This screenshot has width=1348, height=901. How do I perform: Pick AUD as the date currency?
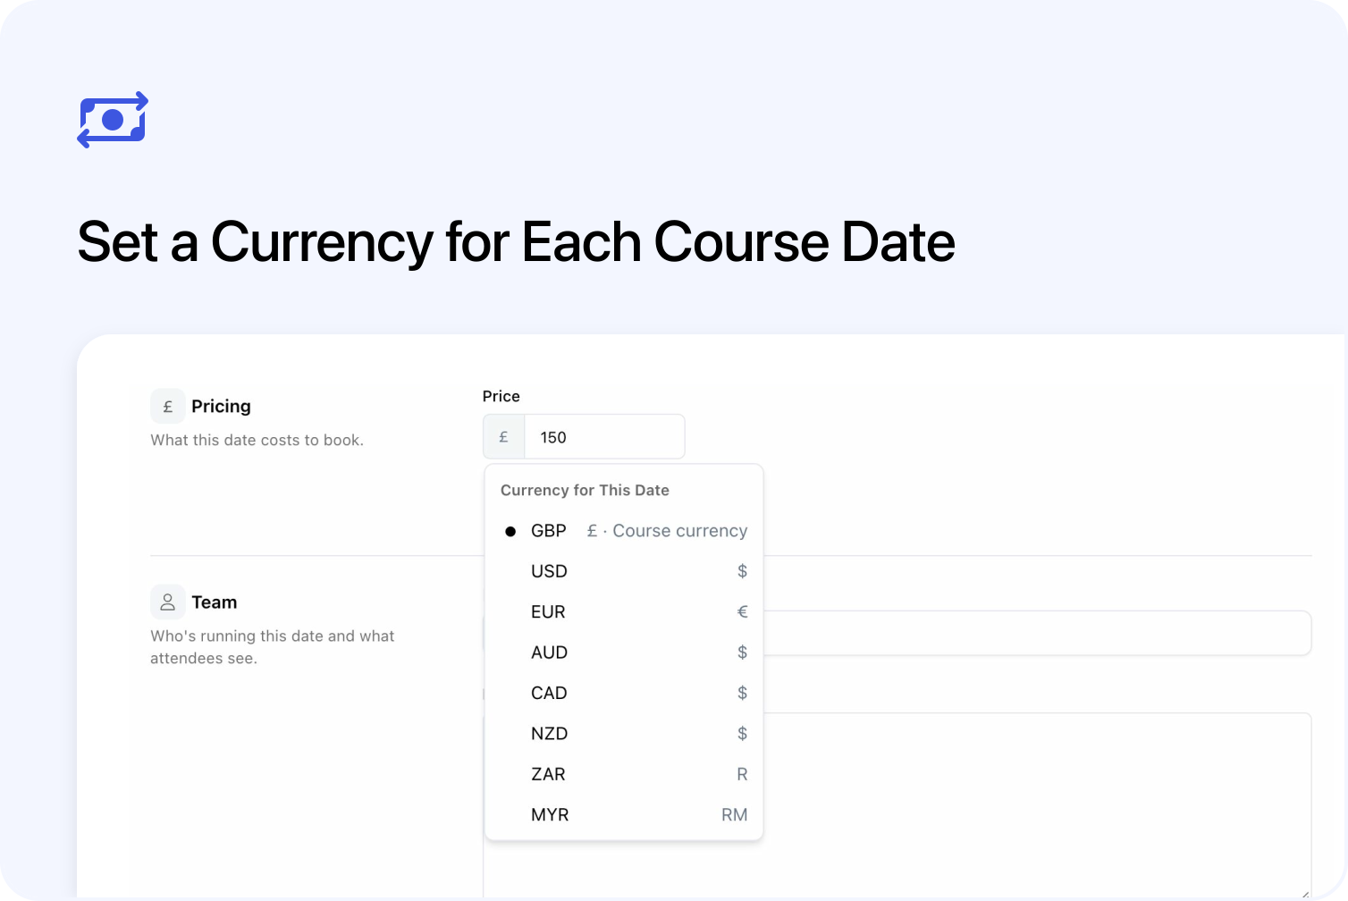624,653
